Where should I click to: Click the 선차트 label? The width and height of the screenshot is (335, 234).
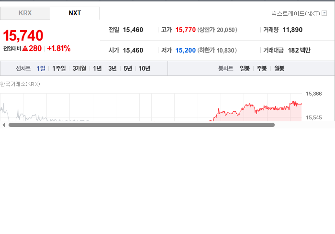(x=23, y=68)
